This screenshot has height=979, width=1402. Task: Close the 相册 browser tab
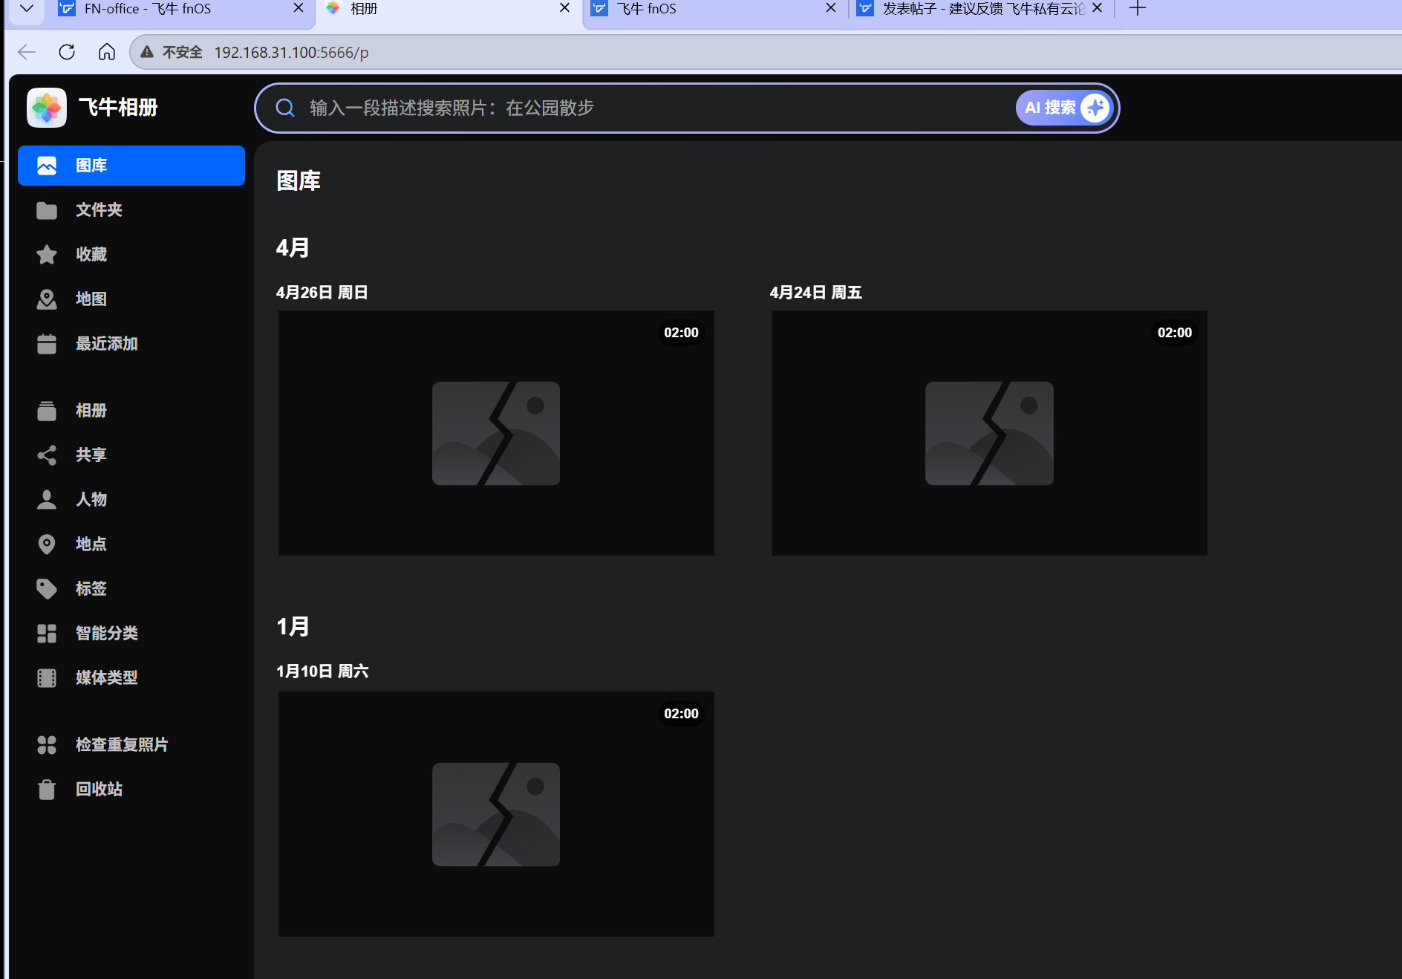point(565,8)
